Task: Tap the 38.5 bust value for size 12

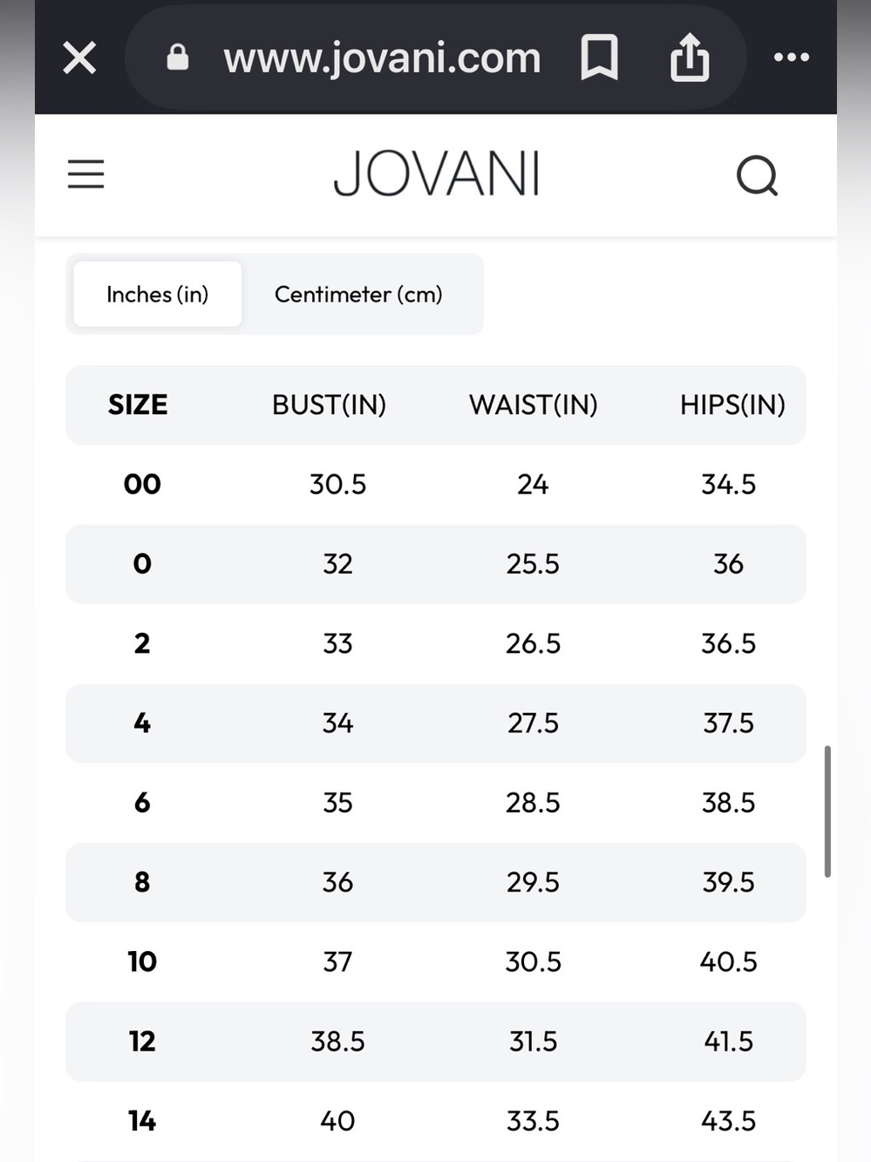Action: (x=337, y=1042)
